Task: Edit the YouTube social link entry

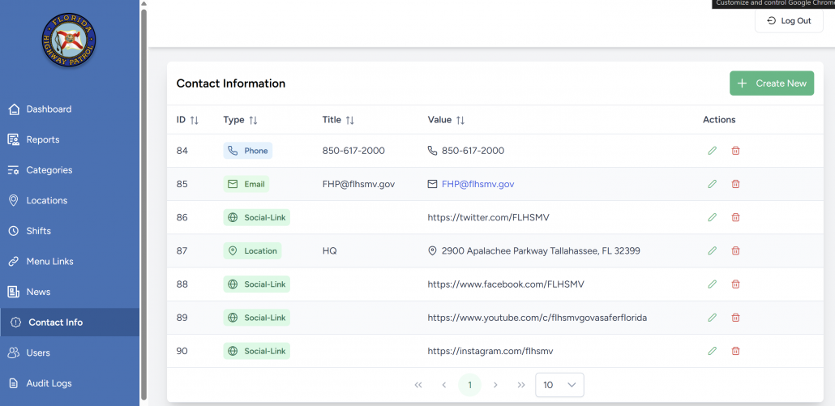Action: 712,318
